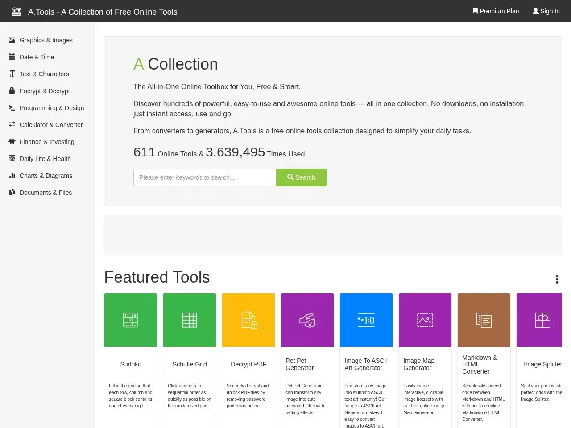Screen dimensions: 571x428
Task: Click the Graphics & Images sidebar icon
Action: pyautogui.click(x=12, y=40)
